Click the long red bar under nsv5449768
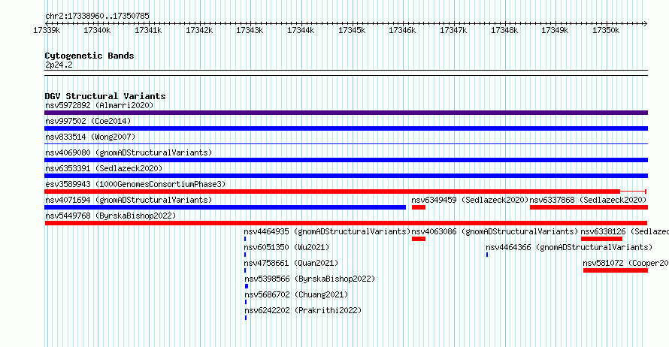Viewport: 669px width, 347px height. tap(346, 223)
